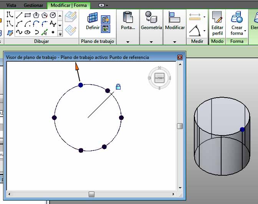Expand the Geometría panel dropdown

tap(151, 42)
